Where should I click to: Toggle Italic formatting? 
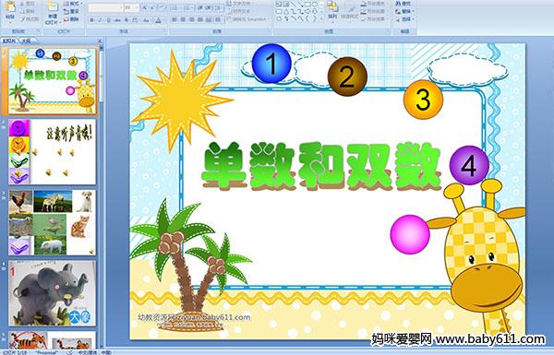click(x=100, y=20)
